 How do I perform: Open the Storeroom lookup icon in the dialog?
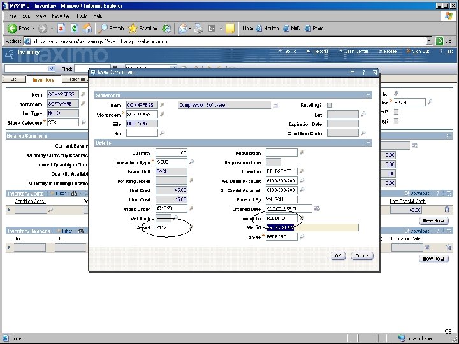[162, 114]
